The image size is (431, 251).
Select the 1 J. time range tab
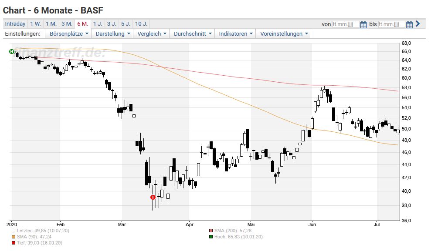coord(98,24)
